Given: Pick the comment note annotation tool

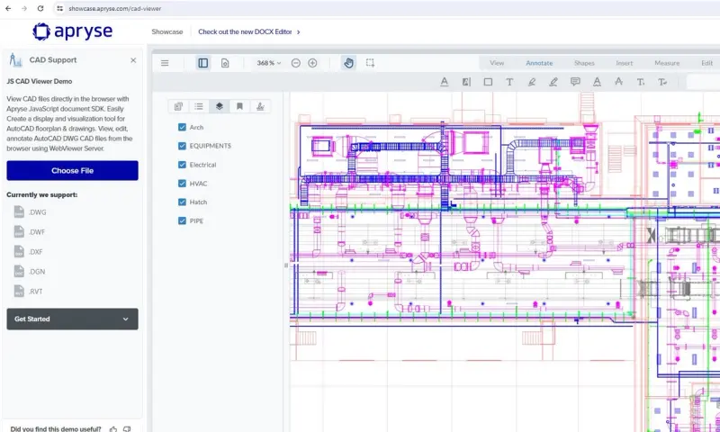Looking at the screenshot, I should [575, 82].
